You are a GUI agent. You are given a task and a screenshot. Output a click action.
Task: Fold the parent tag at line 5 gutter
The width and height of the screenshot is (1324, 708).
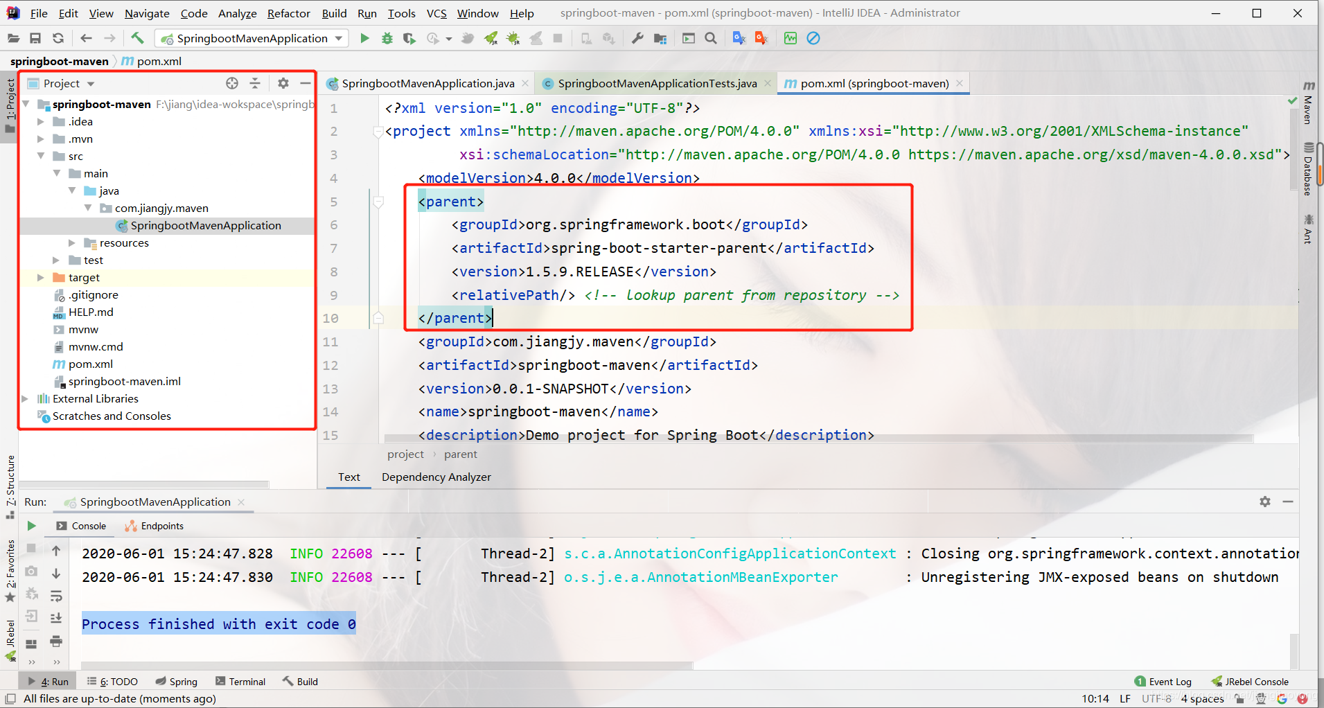coord(378,202)
